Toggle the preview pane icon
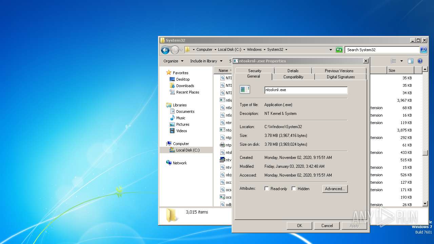 (x=411, y=61)
